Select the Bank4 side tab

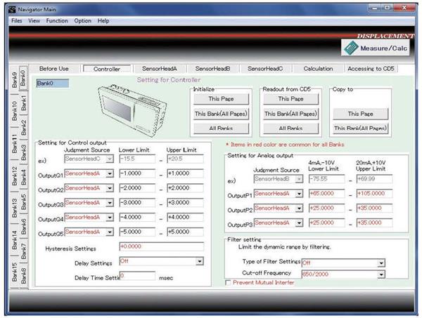(23, 177)
